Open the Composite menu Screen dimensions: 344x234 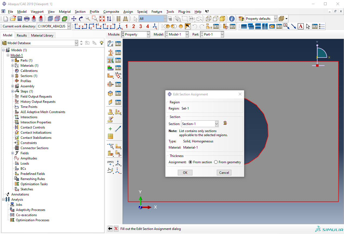pos(111,12)
